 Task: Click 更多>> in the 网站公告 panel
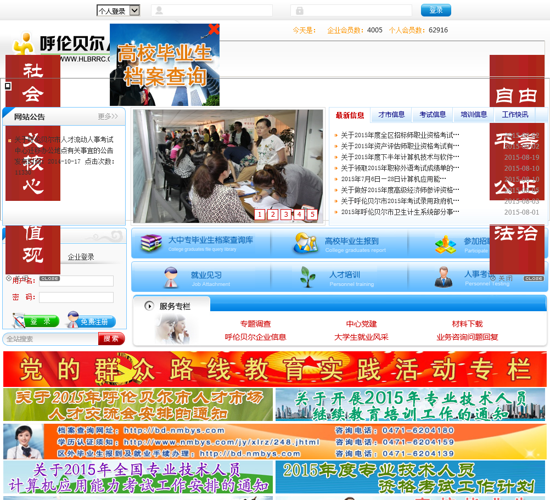click(x=108, y=116)
